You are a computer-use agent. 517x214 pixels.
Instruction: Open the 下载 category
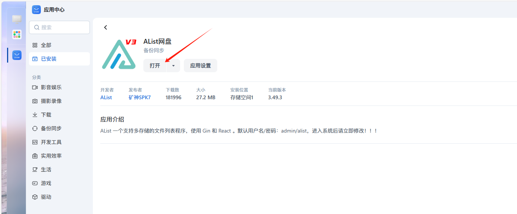[x=59, y=115]
